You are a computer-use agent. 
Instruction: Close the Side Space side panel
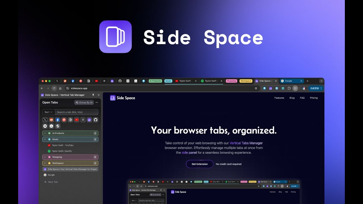point(99,95)
